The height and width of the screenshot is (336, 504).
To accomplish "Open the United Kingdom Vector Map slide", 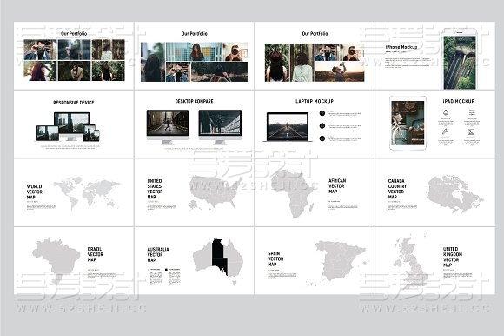I will (x=435, y=260).
